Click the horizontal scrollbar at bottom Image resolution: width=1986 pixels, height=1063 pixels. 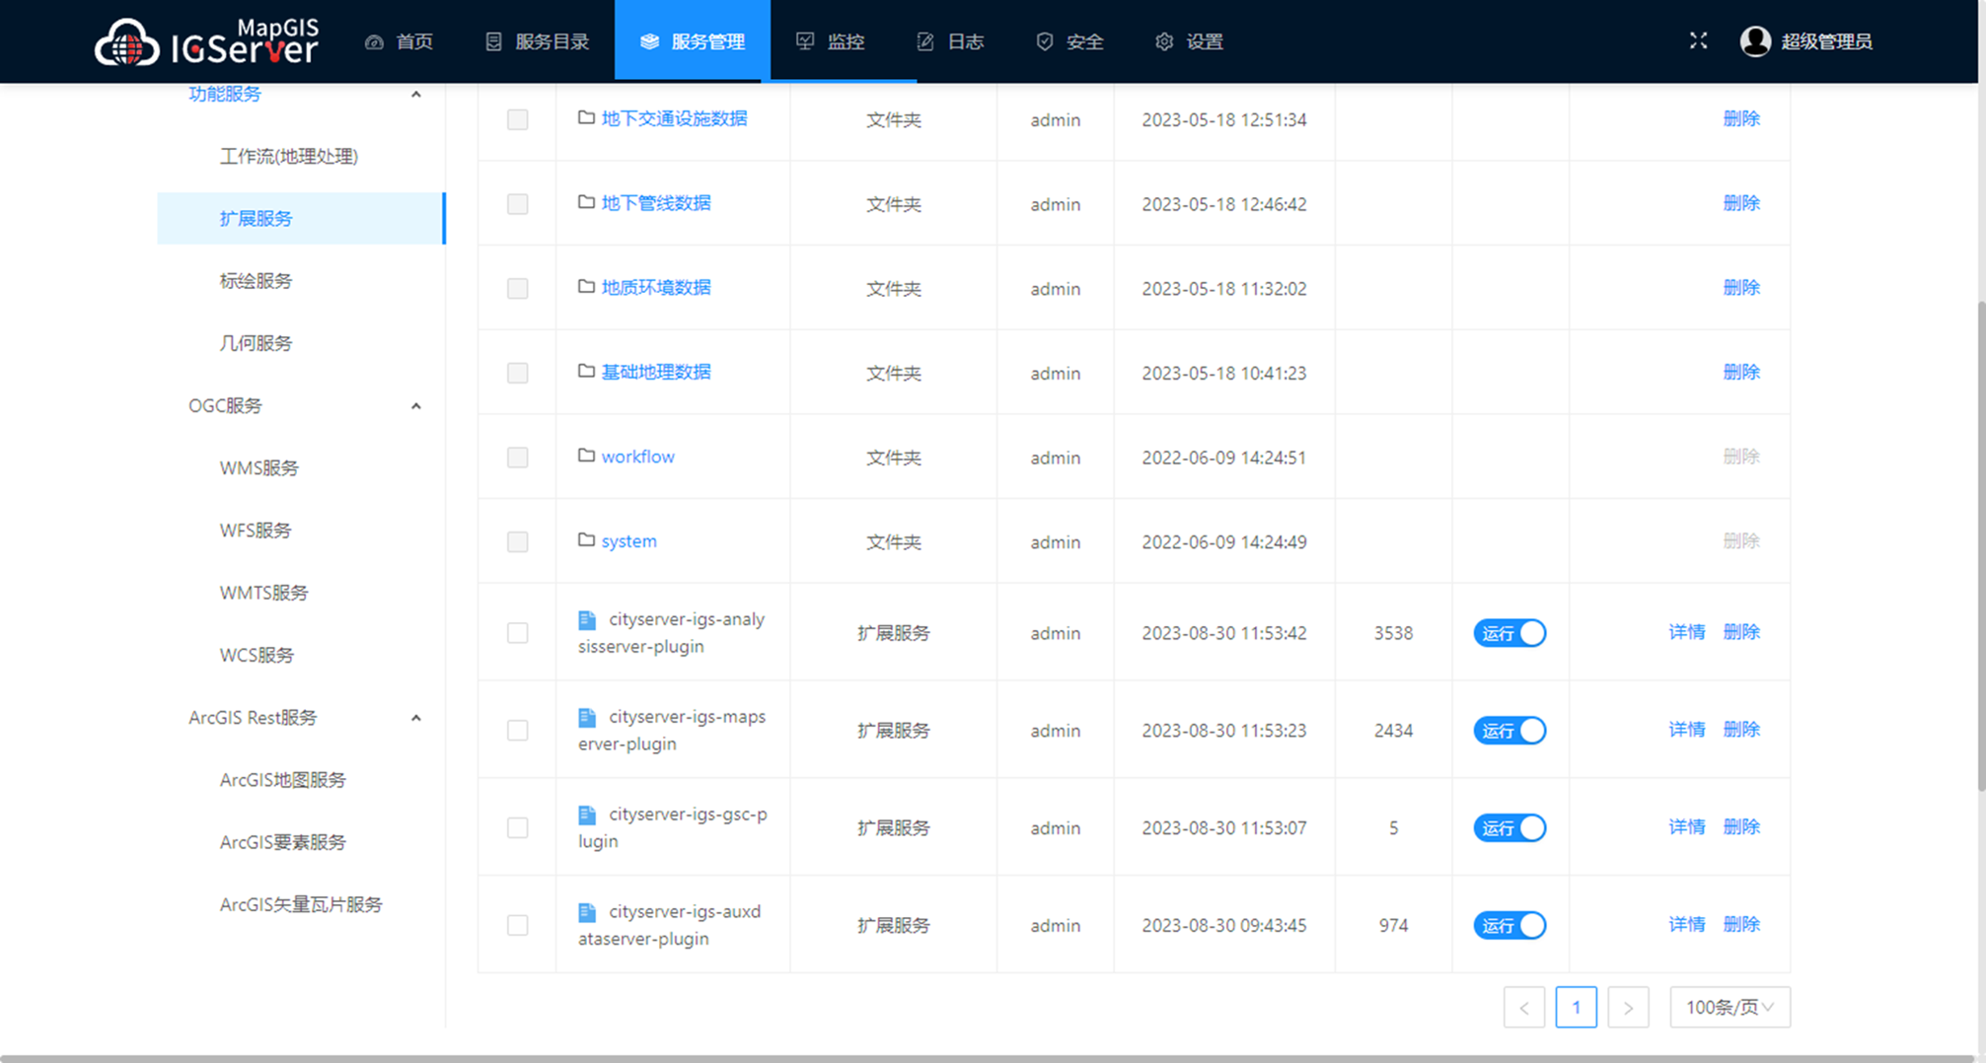click(987, 1059)
